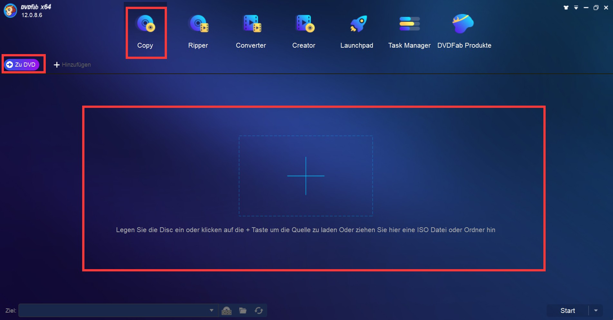Screen dimensions: 613x320
Task: Open the Copy module
Action: (145, 32)
